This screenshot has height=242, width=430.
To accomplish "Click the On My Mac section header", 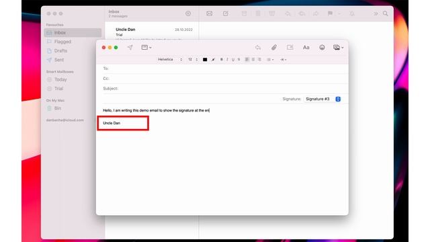I will coord(55,101).
